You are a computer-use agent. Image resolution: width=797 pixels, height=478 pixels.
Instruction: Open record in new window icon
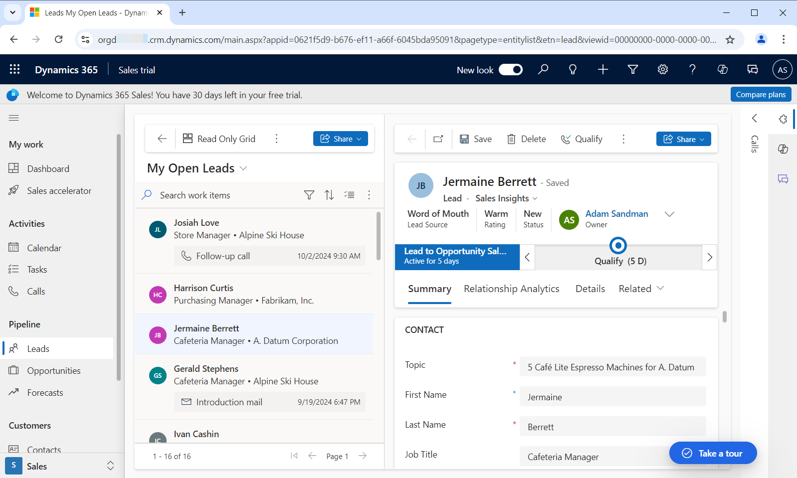[x=438, y=139]
